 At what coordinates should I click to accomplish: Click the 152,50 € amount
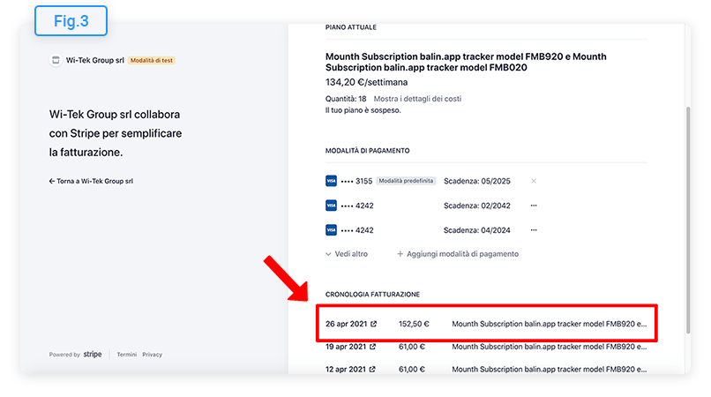click(414, 324)
